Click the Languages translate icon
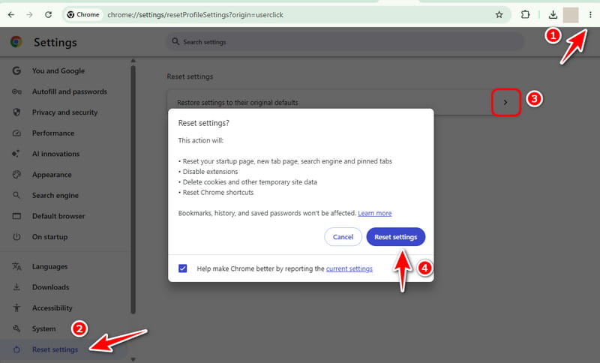600x363 pixels. [16, 266]
